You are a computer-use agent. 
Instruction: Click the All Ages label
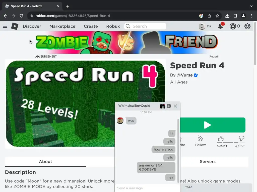click(x=179, y=82)
